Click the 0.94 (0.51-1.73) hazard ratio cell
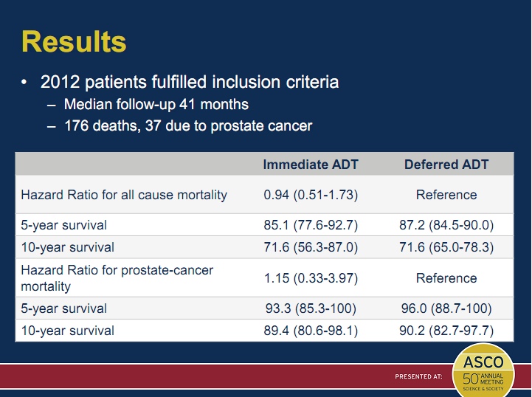 click(x=311, y=195)
